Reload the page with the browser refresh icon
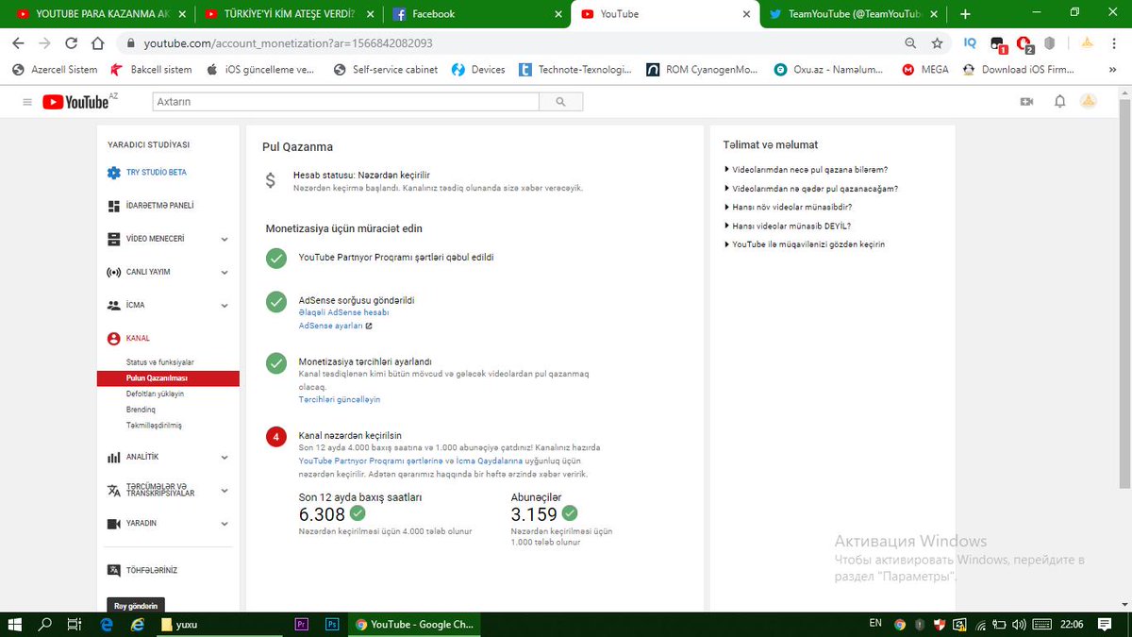1132x637 pixels. tap(71, 43)
